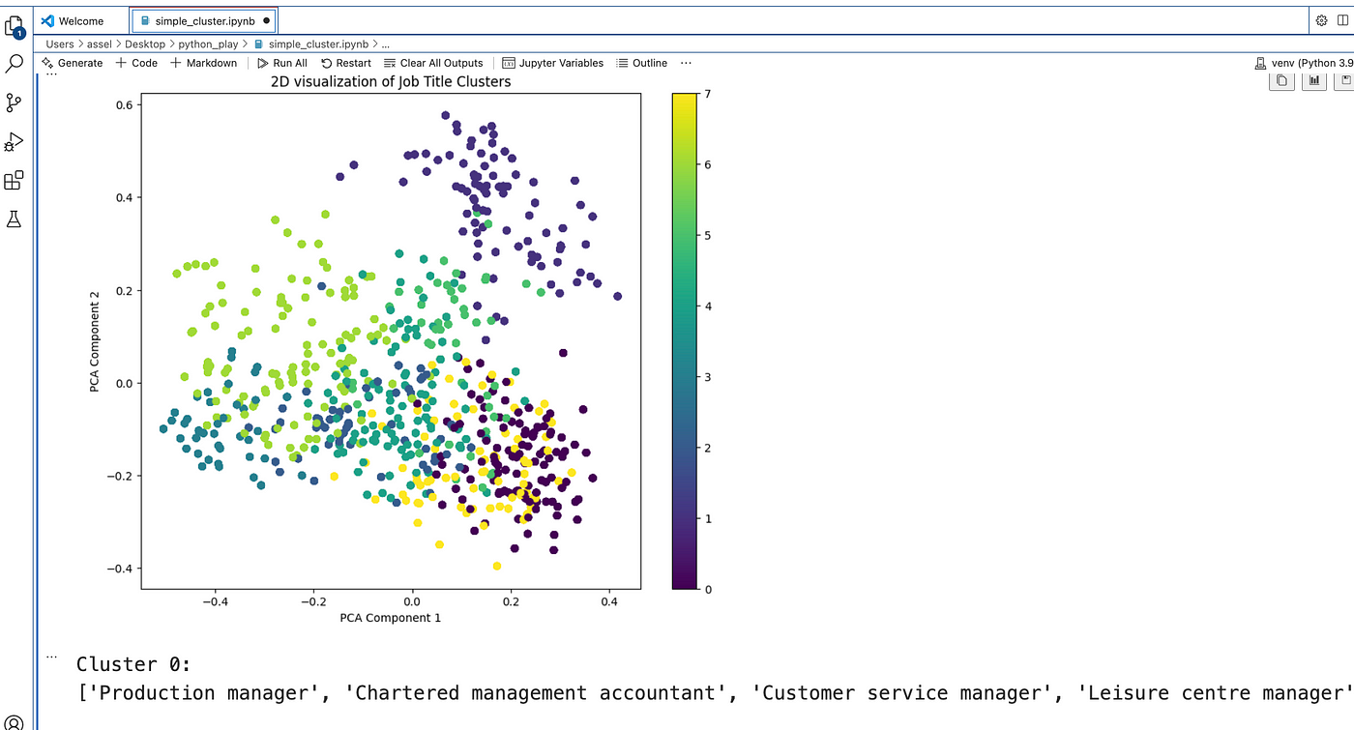Image resolution: width=1354 pixels, height=730 pixels.
Task: Copy the plot output image
Action: pyautogui.click(x=1281, y=81)
